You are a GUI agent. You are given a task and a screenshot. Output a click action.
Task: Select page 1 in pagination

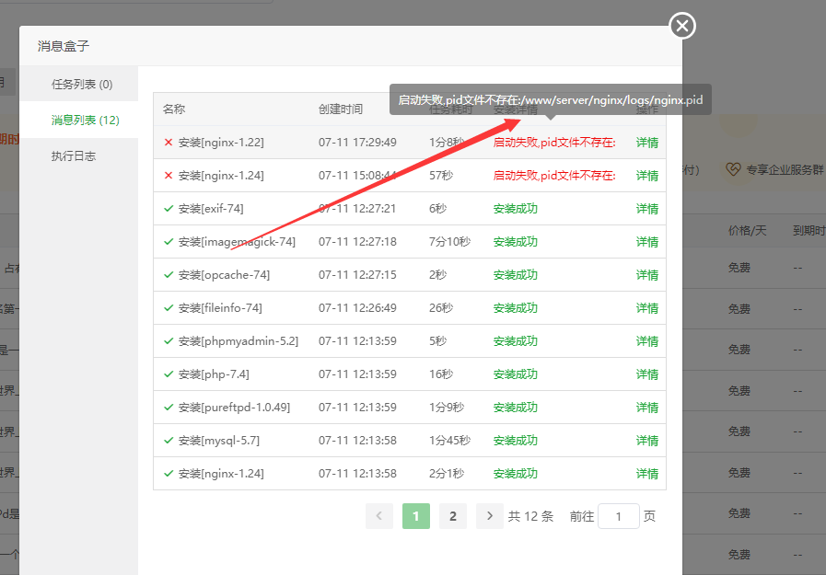[416, 516]
